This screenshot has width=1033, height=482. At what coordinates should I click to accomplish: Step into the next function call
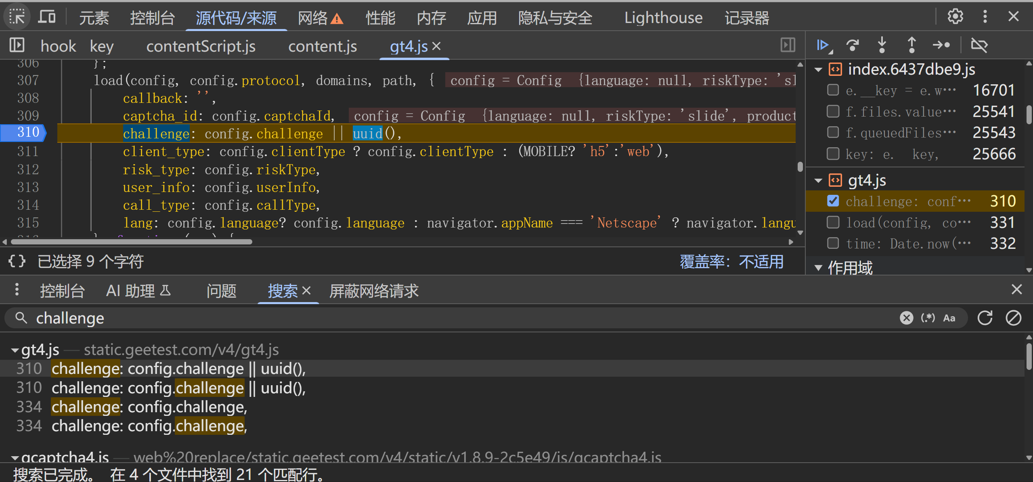(882, 45)
